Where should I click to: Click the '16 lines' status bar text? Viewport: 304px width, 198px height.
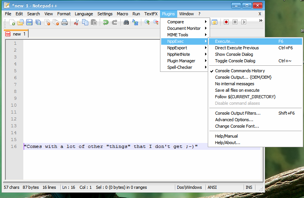pyautogui.click(x=49, y=187)
